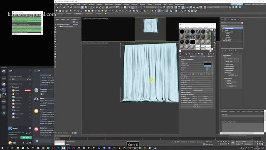Click Get Material in the material editor toolbar

[x=180, y=54]
